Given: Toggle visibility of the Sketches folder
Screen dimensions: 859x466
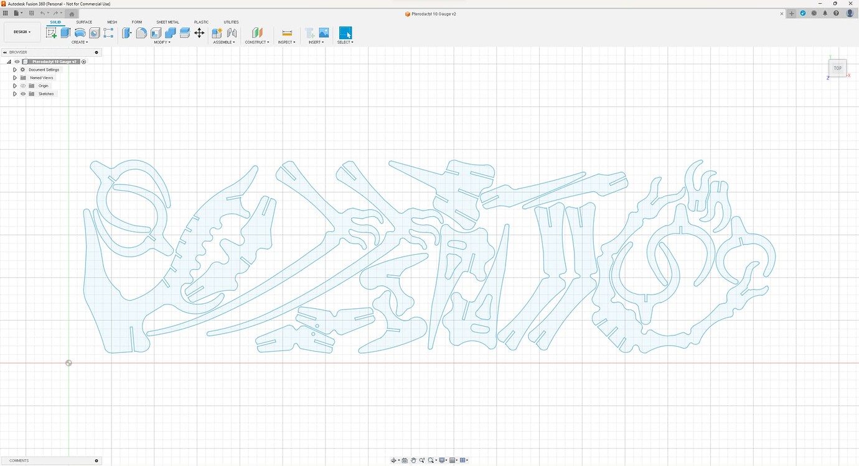Looking at the screenshot, I should tap(23, 93).
